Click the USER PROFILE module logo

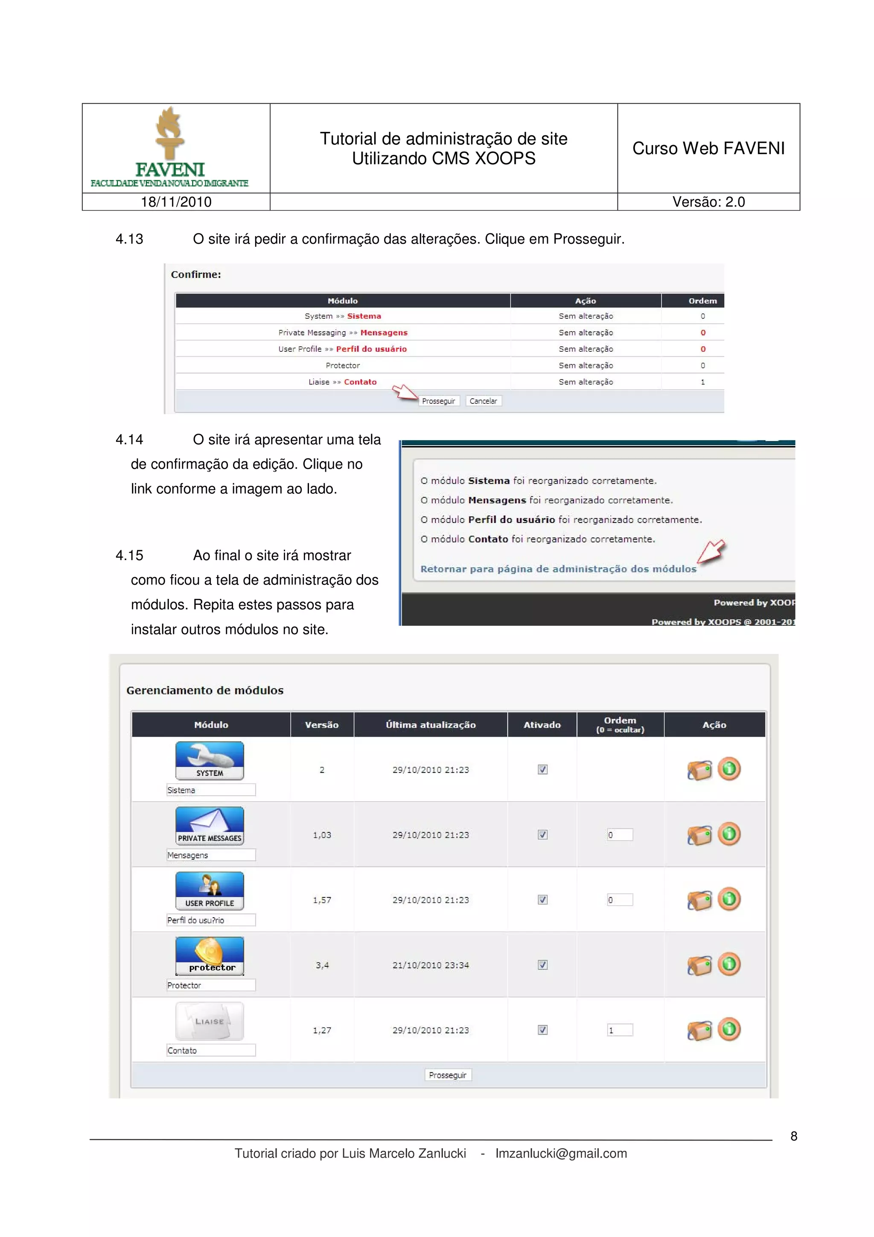[x=210, y=891]
